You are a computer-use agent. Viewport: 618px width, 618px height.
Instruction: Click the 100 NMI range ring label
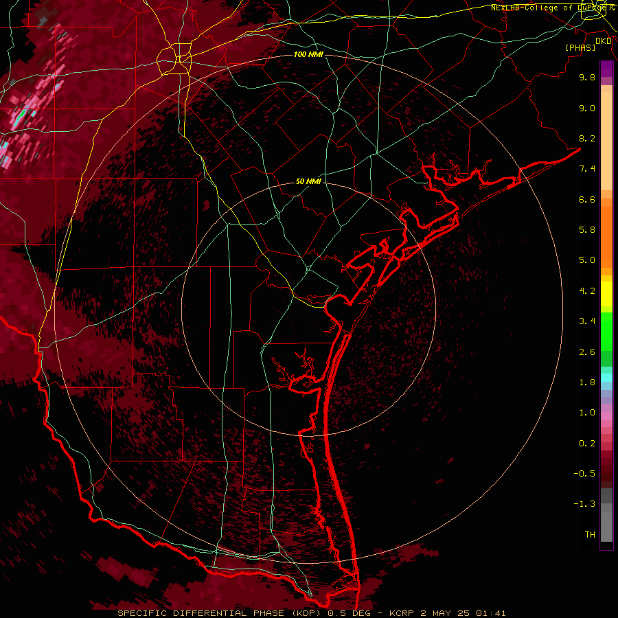coord(308,54)
